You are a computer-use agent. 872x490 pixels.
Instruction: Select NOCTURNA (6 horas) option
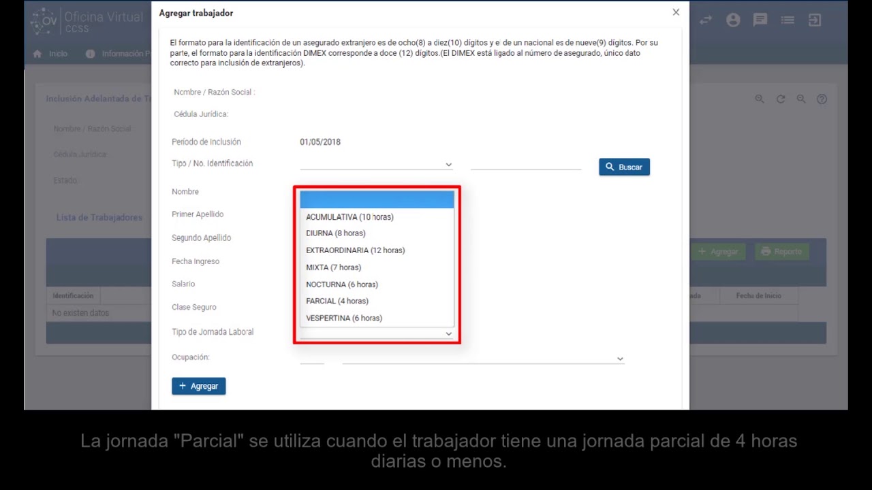pos(377,284)
